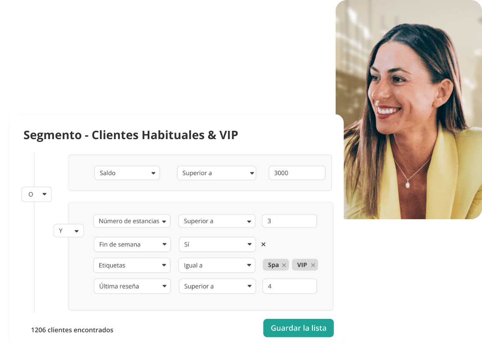Click the reseña value field showing 4
482x350 pixels.
(290, 286)
